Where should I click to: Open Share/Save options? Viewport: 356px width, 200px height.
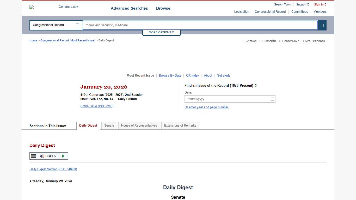[289, 41]
